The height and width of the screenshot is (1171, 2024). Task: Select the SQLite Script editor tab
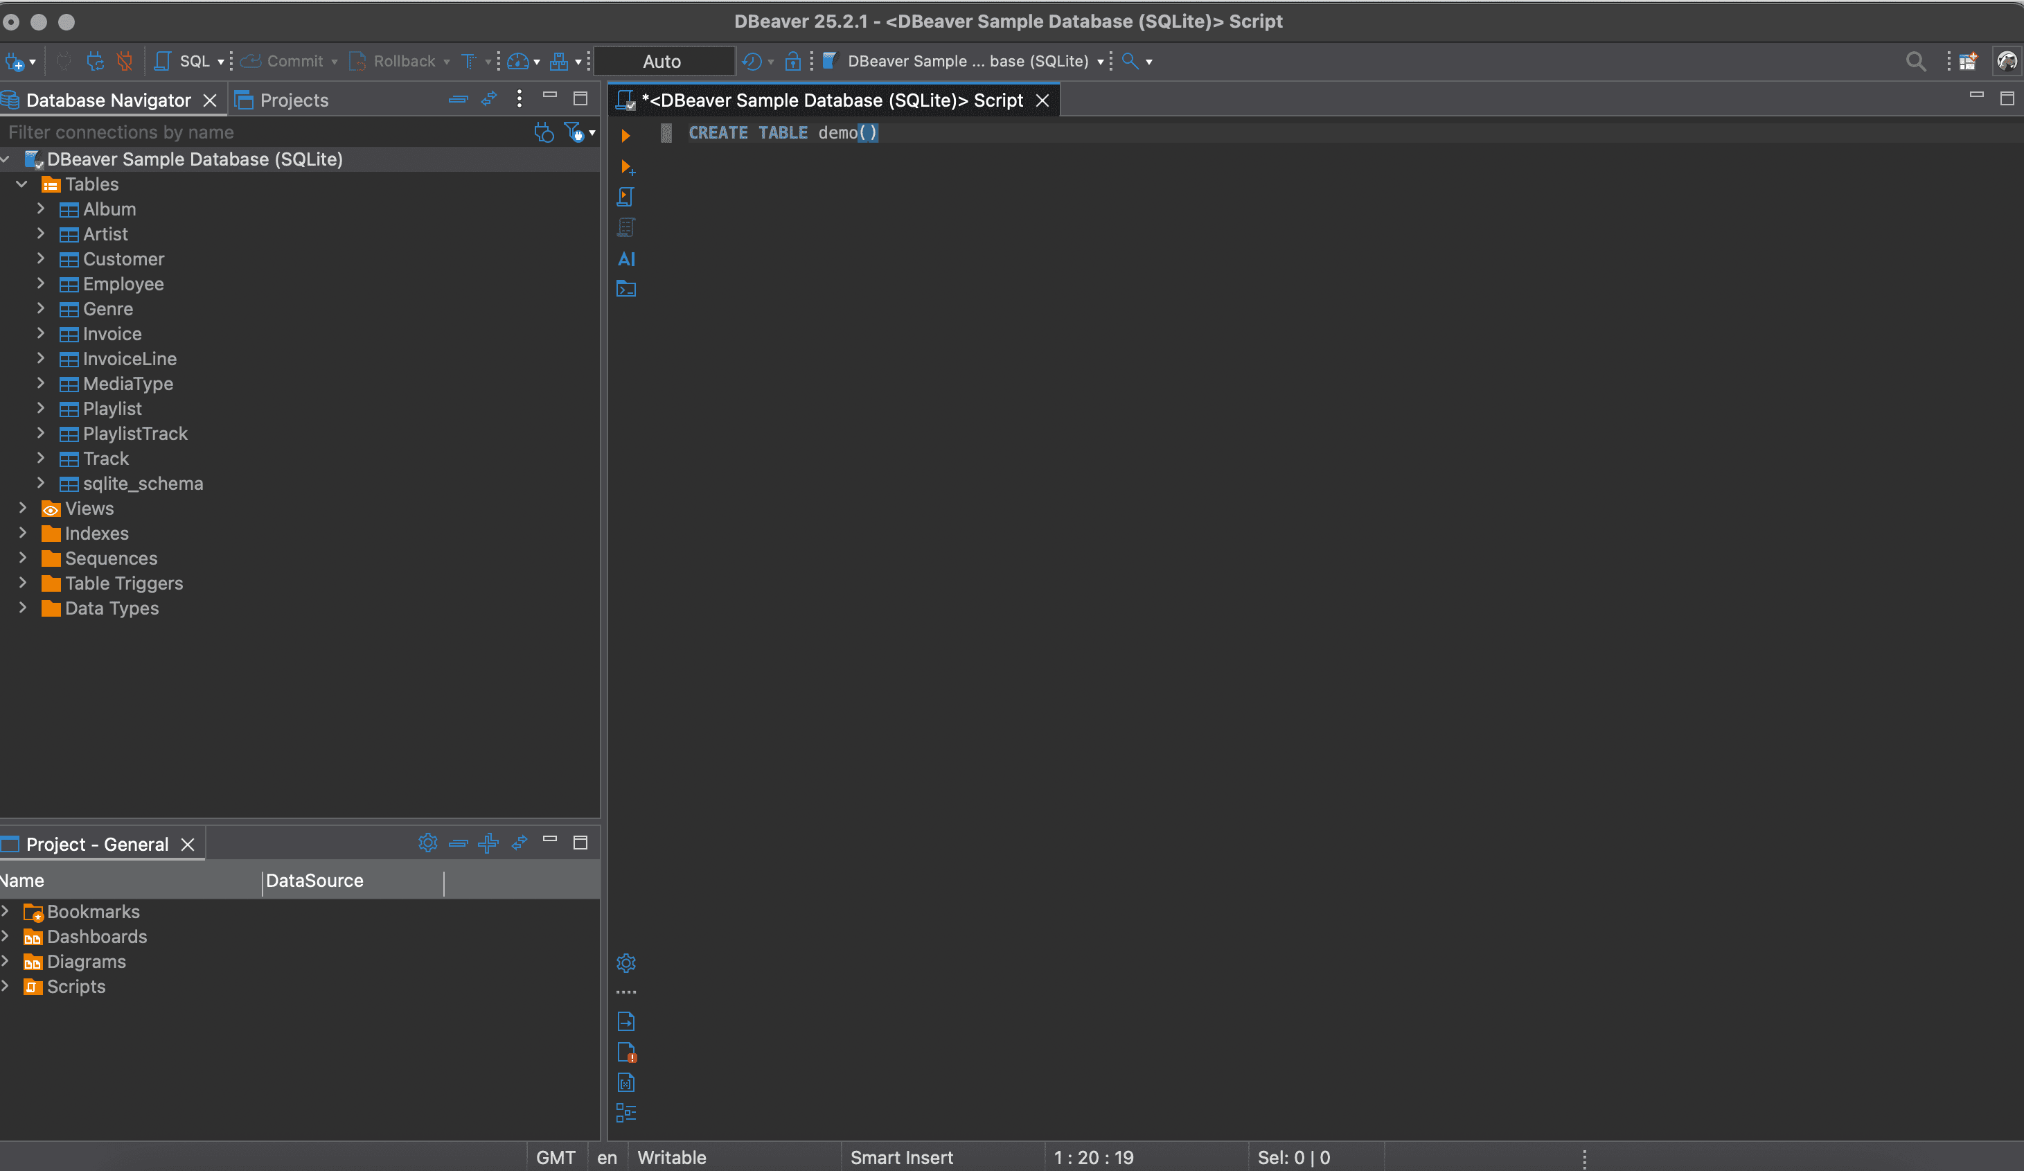pyautogui.click(x=831, y=100)
